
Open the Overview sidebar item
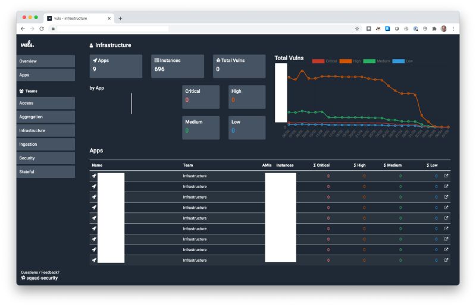(46, 61)
